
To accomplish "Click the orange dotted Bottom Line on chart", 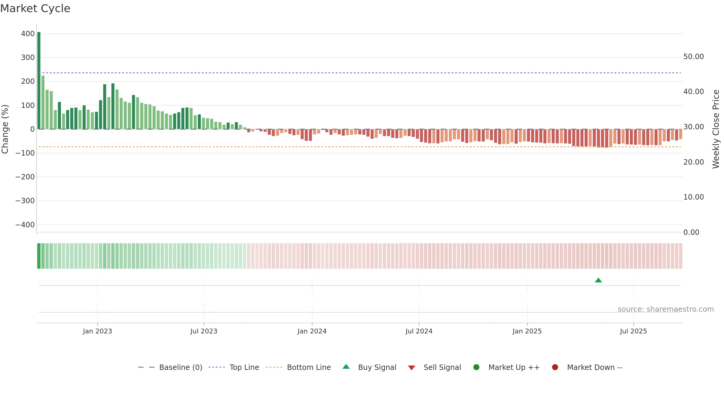I will point(360,147).
